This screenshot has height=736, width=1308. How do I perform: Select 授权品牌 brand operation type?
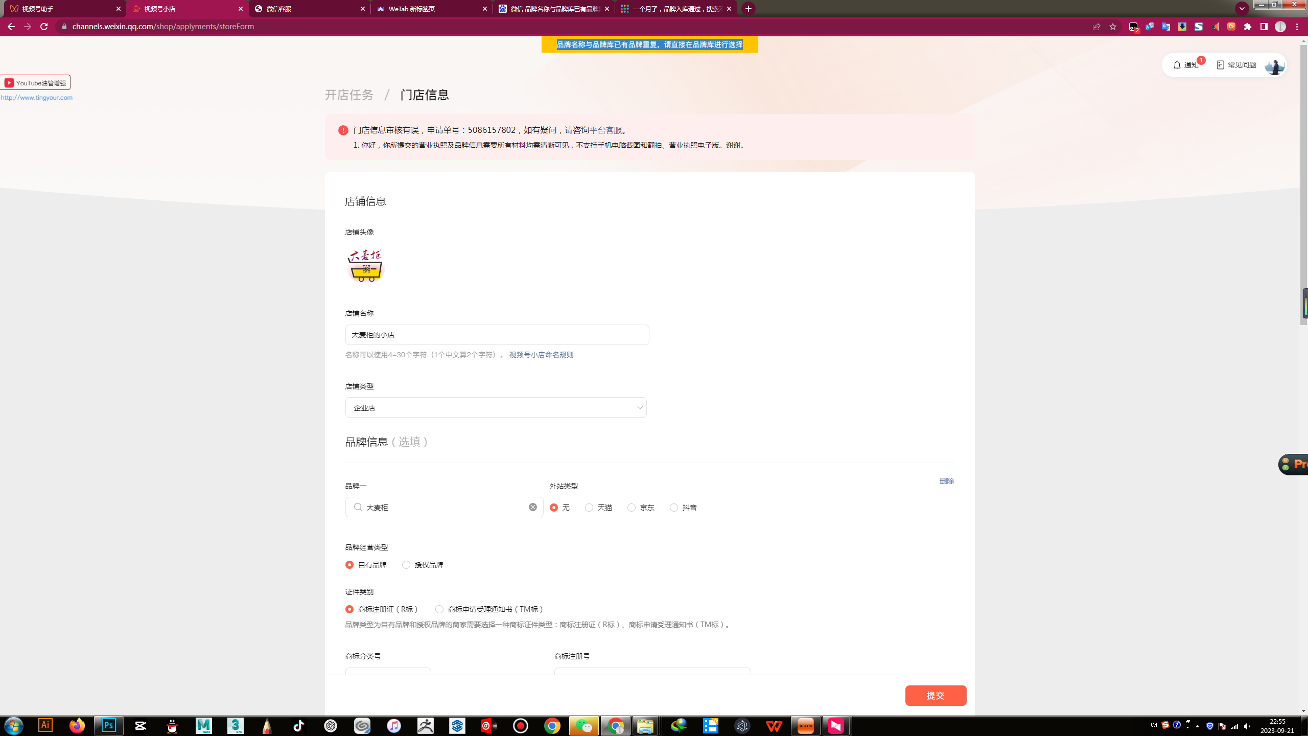(x=406, y=565)
